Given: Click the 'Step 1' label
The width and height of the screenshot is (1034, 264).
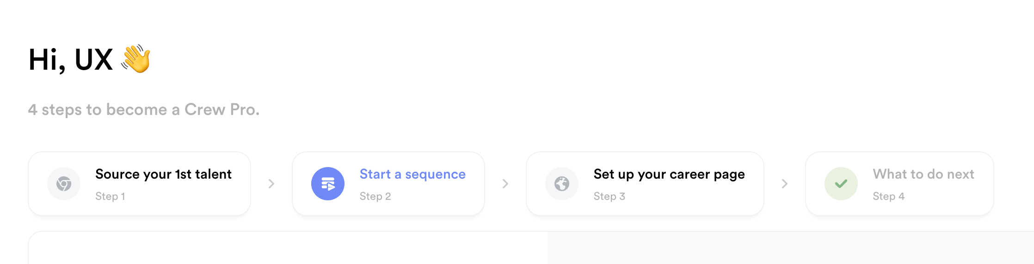Looking at the screenshot, I should point(110,196).
